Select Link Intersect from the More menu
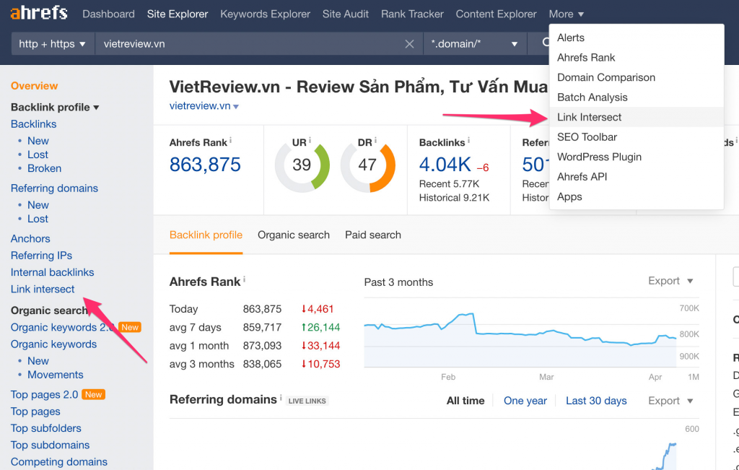 click(x=637, y=117)
